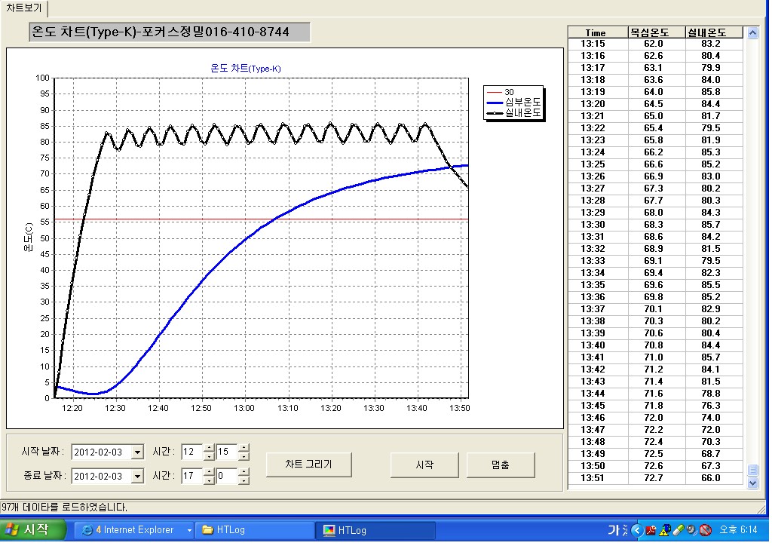The width and height of the screenshot is (772, 555).
Task: Click the start minute field showing 15
Action: 227,452
